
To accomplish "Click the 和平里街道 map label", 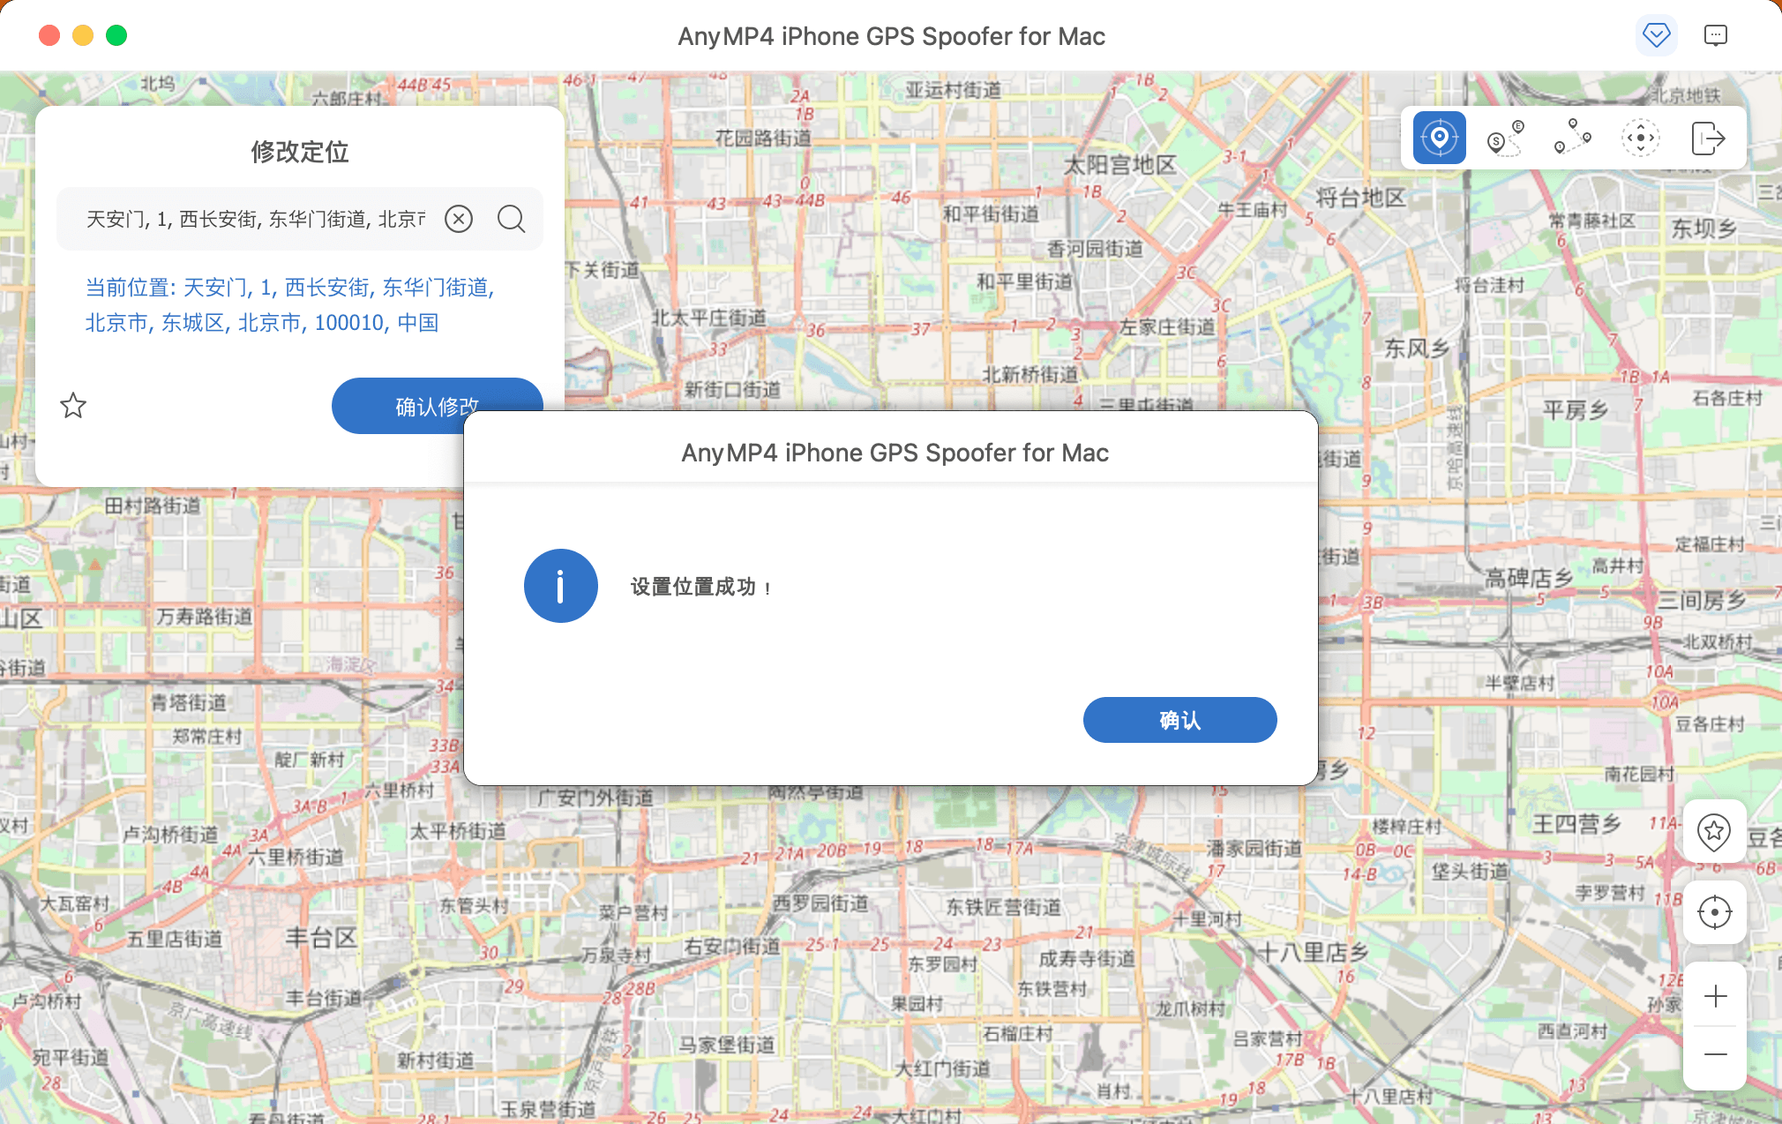I will click(1025, 281).
